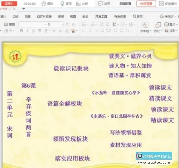Open the font name dropdown
Screen dimensions: 179x168
[x=46, y=24]
